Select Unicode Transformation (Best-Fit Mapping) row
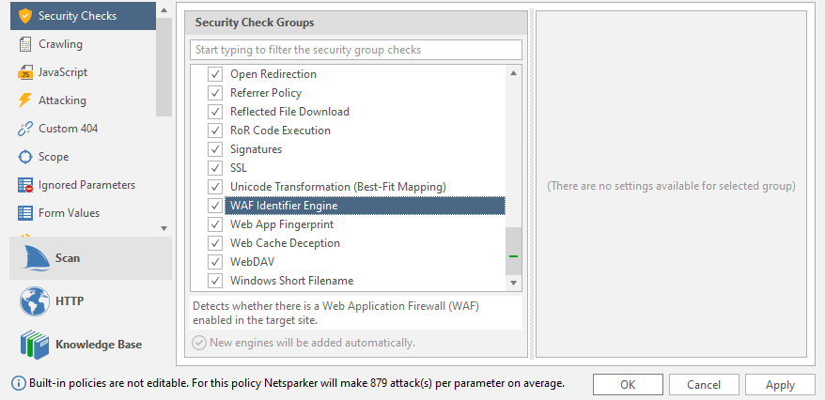Screen dimensions: 825x400 point(366,187)
